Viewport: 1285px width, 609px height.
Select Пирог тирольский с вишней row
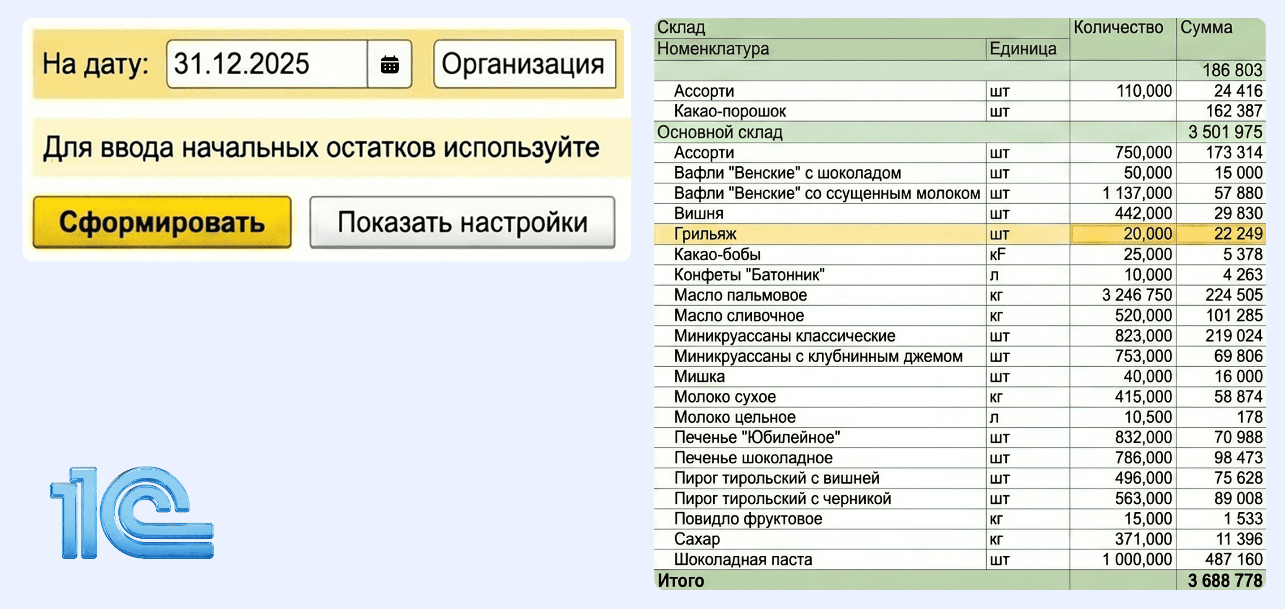pyautogui.click(x=959, y=479)
